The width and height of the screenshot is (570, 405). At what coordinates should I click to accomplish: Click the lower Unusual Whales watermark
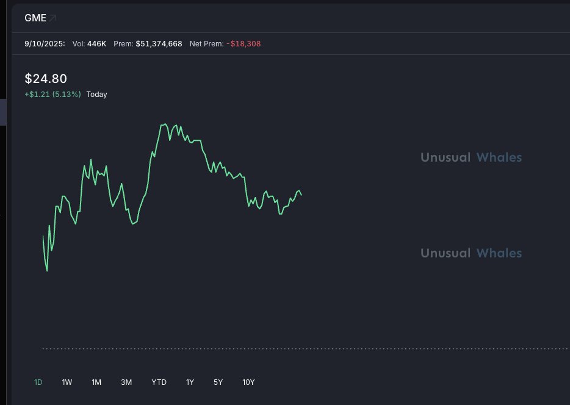click(471, 253)
